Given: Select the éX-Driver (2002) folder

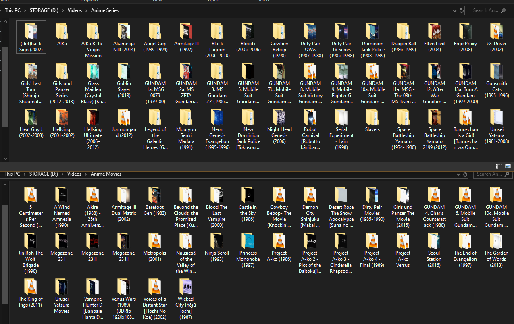Looking at the screenshot, I should tap(497, 37).
